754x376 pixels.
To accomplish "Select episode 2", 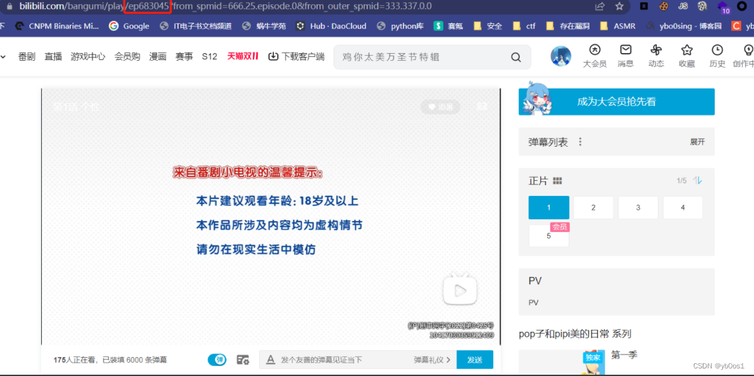I will coord(593,207).
